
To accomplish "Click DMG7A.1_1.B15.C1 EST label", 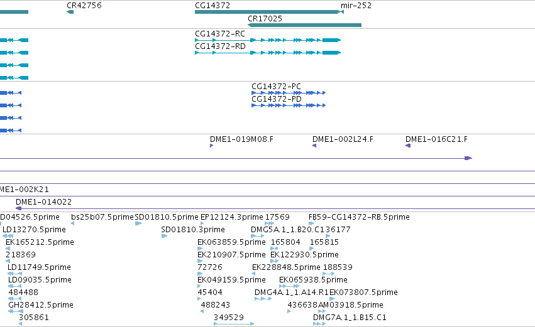I will (x=350, y=318).
